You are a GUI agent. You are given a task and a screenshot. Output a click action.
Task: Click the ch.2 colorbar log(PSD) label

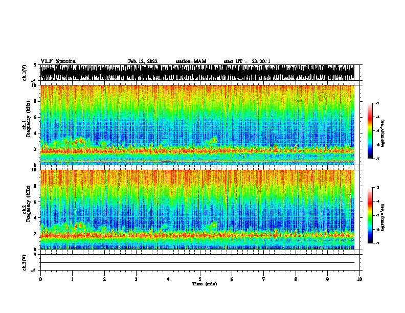(382, 218)
